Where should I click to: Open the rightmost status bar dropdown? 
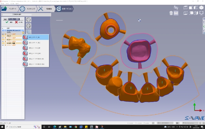[x=190, y=123]
